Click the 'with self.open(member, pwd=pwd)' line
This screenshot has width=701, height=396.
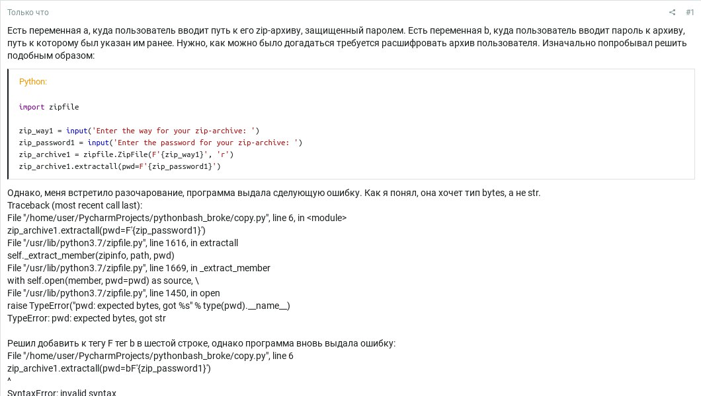[103, 280]
